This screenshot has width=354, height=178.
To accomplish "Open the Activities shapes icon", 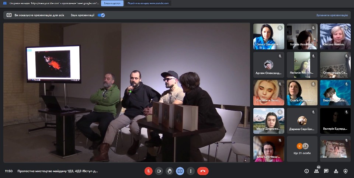I will coord(336,171).
